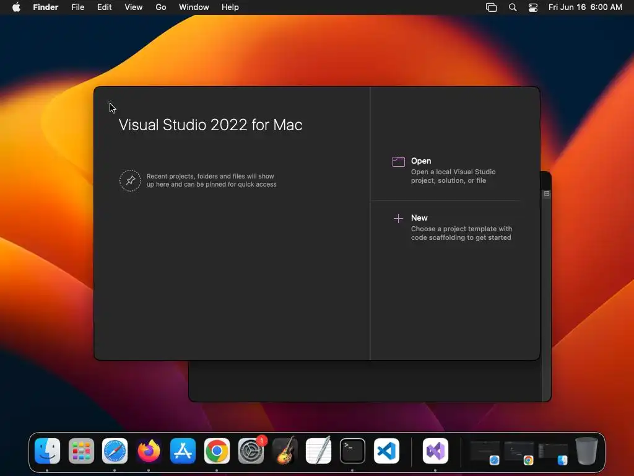Restore the minimized Safari window thumbnail in Dock
The height and width of the screenshot is (476, 634).
coord(485,452)
